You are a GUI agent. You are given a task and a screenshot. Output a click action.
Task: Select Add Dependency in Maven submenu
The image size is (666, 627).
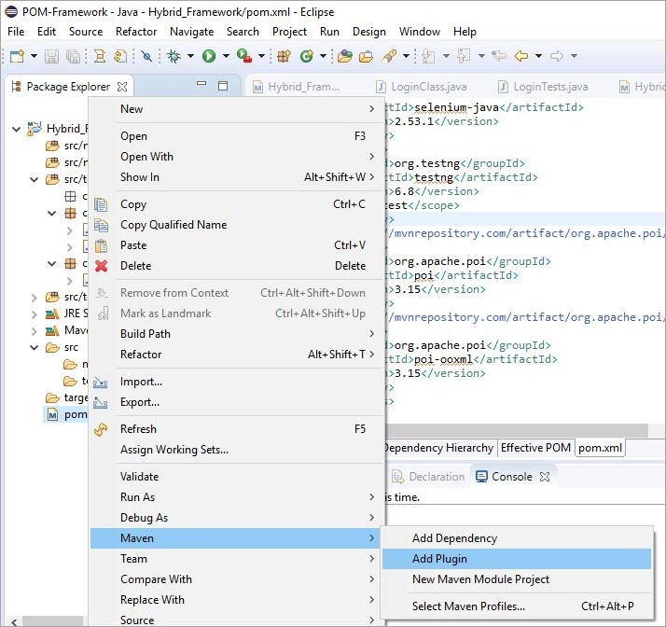coord(517,538)
